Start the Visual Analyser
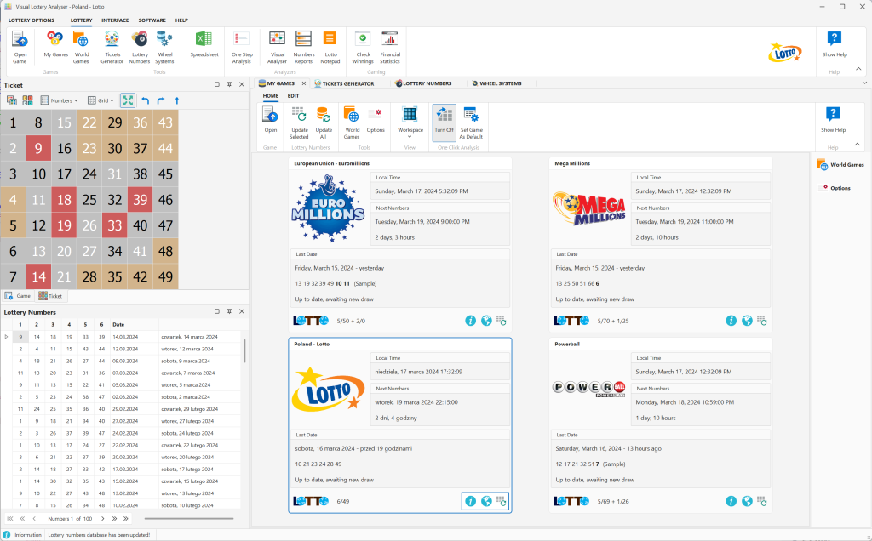Screen dimensions: 872x541 point(277,46)
